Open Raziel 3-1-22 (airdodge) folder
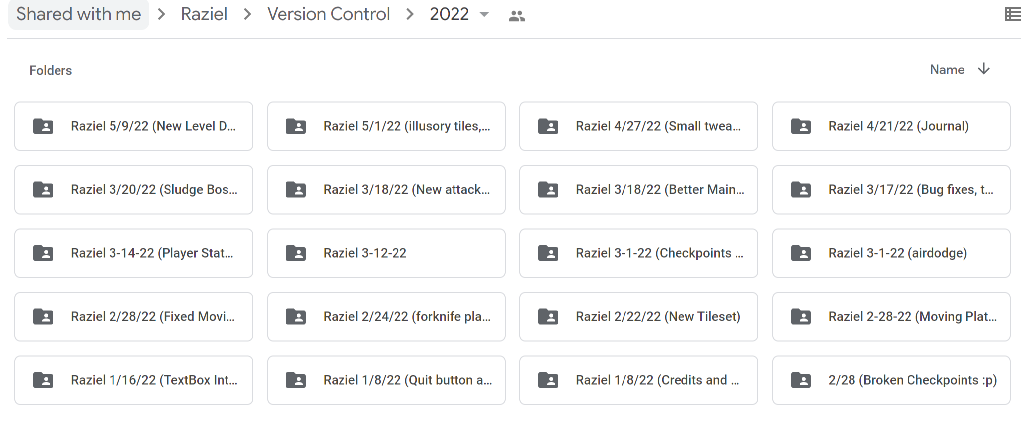1021x422 pixels. coord(891,253)
